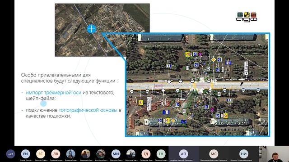Click the presenter's live video thumbnail
The width and height of the screenshot is (289, 162).
tap(274, 154)
